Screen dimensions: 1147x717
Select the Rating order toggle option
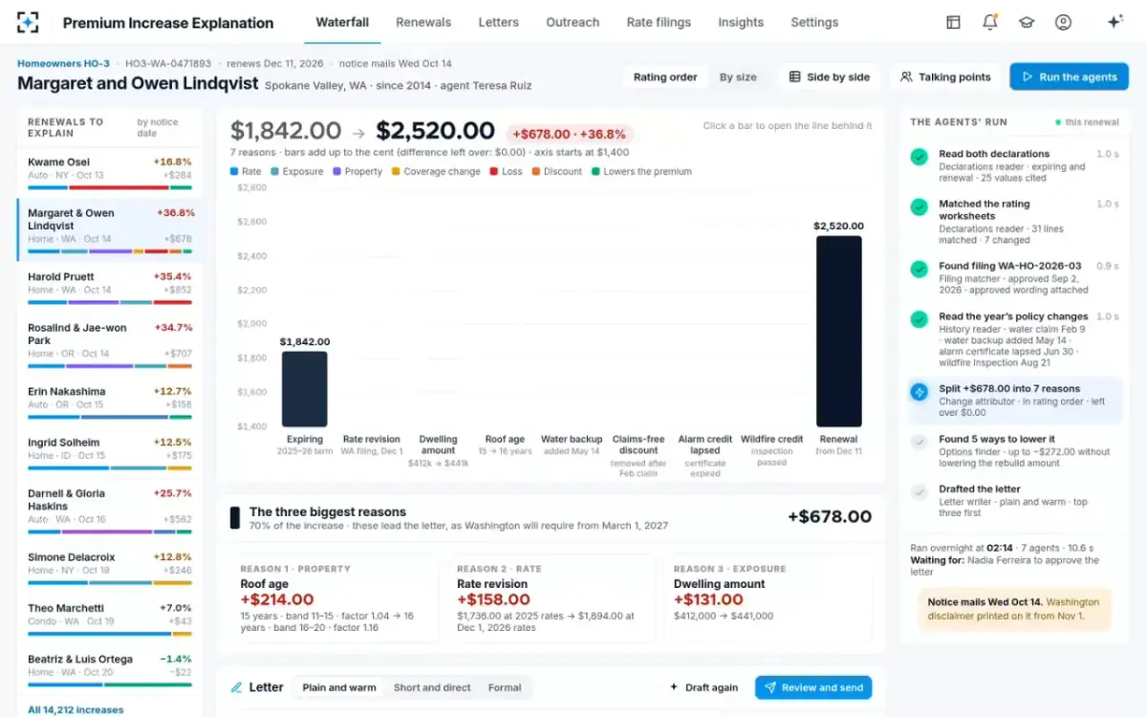665,77
